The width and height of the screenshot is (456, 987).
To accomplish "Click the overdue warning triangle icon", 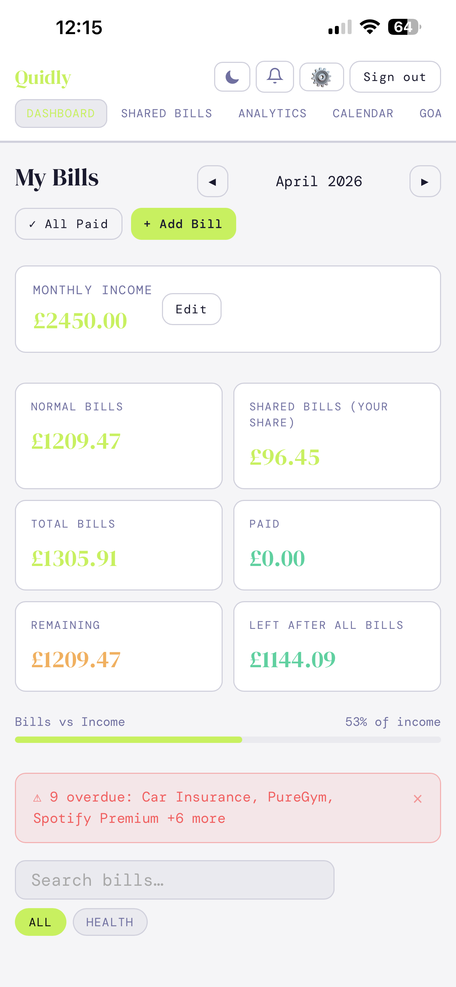I will click(38, 798).
